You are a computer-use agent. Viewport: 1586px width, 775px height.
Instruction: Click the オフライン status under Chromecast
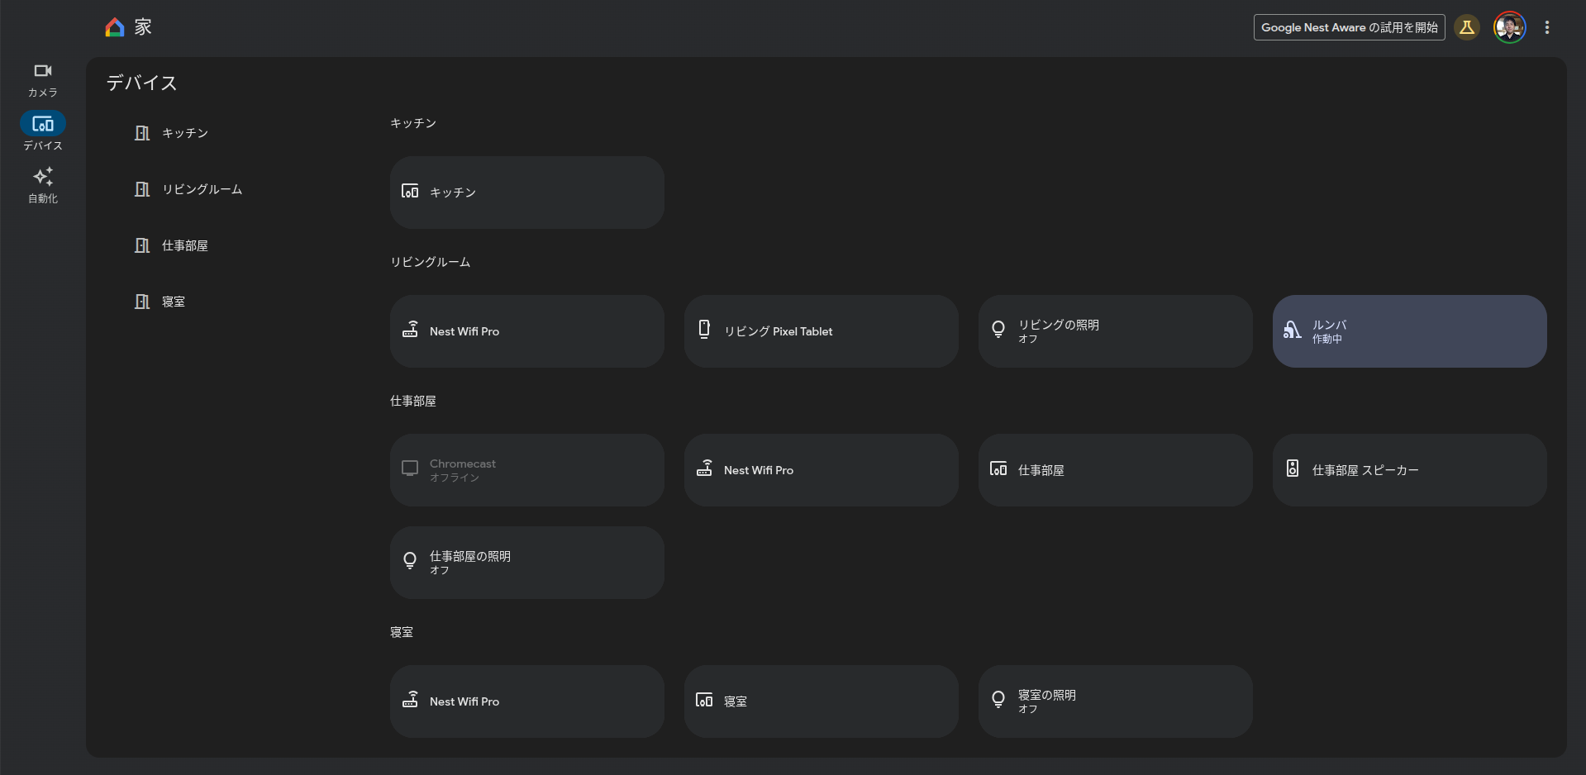point(455,478)
